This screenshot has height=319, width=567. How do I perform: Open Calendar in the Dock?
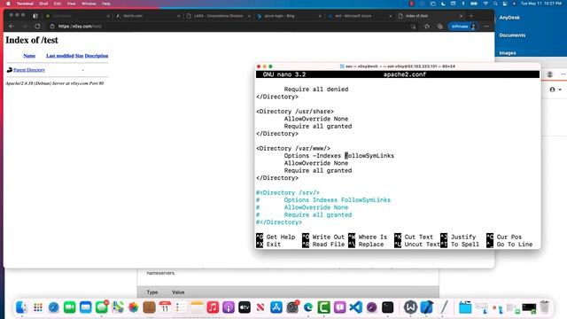165,307
